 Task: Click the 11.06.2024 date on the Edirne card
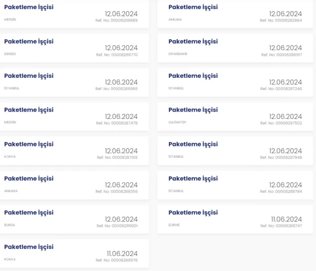(x=286, y=219)
